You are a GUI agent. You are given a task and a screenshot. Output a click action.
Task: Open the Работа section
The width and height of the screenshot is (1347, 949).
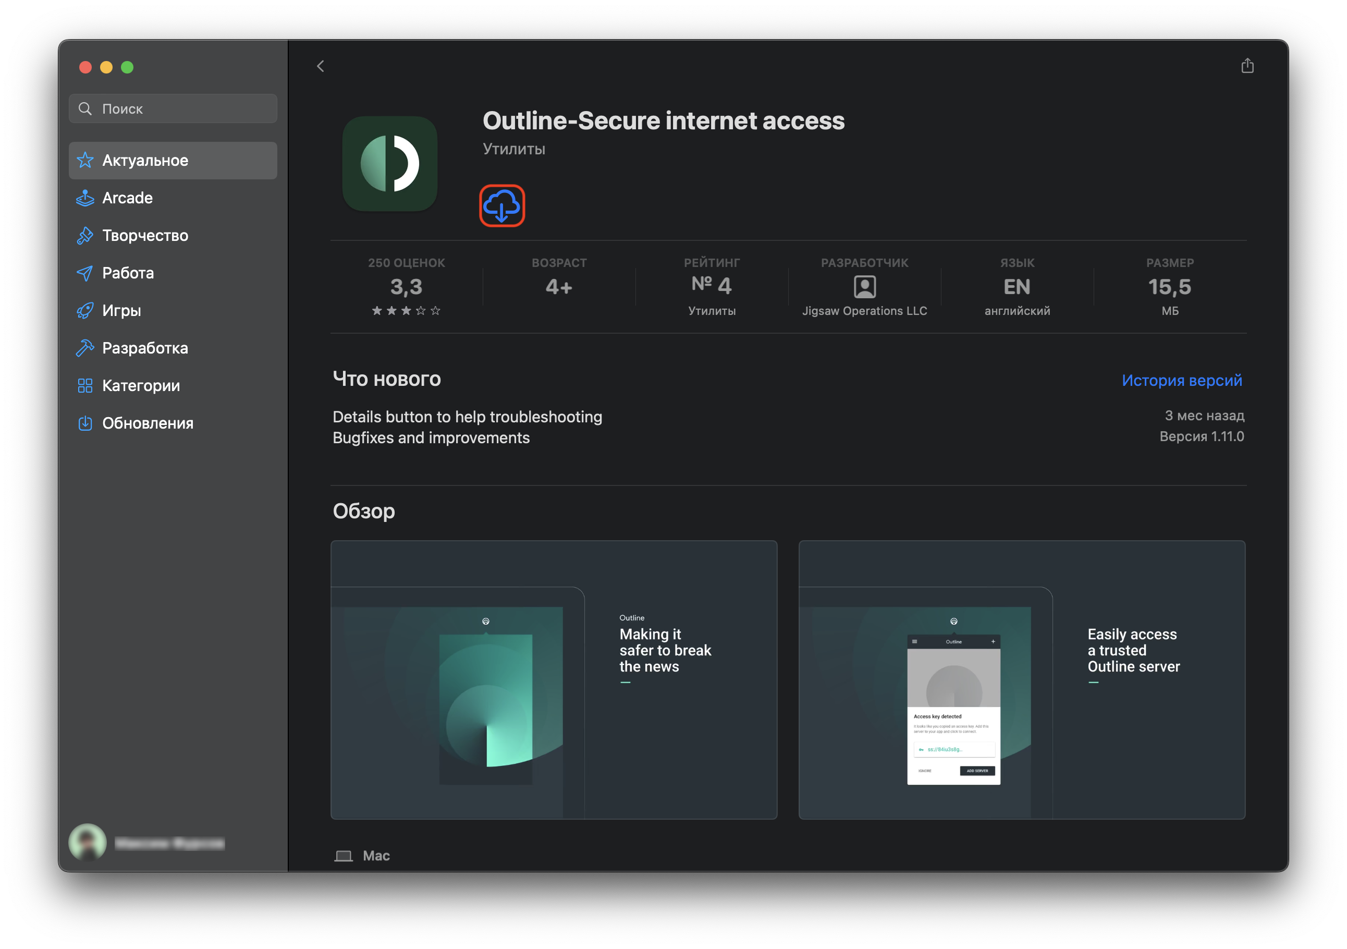coord(173,273)
